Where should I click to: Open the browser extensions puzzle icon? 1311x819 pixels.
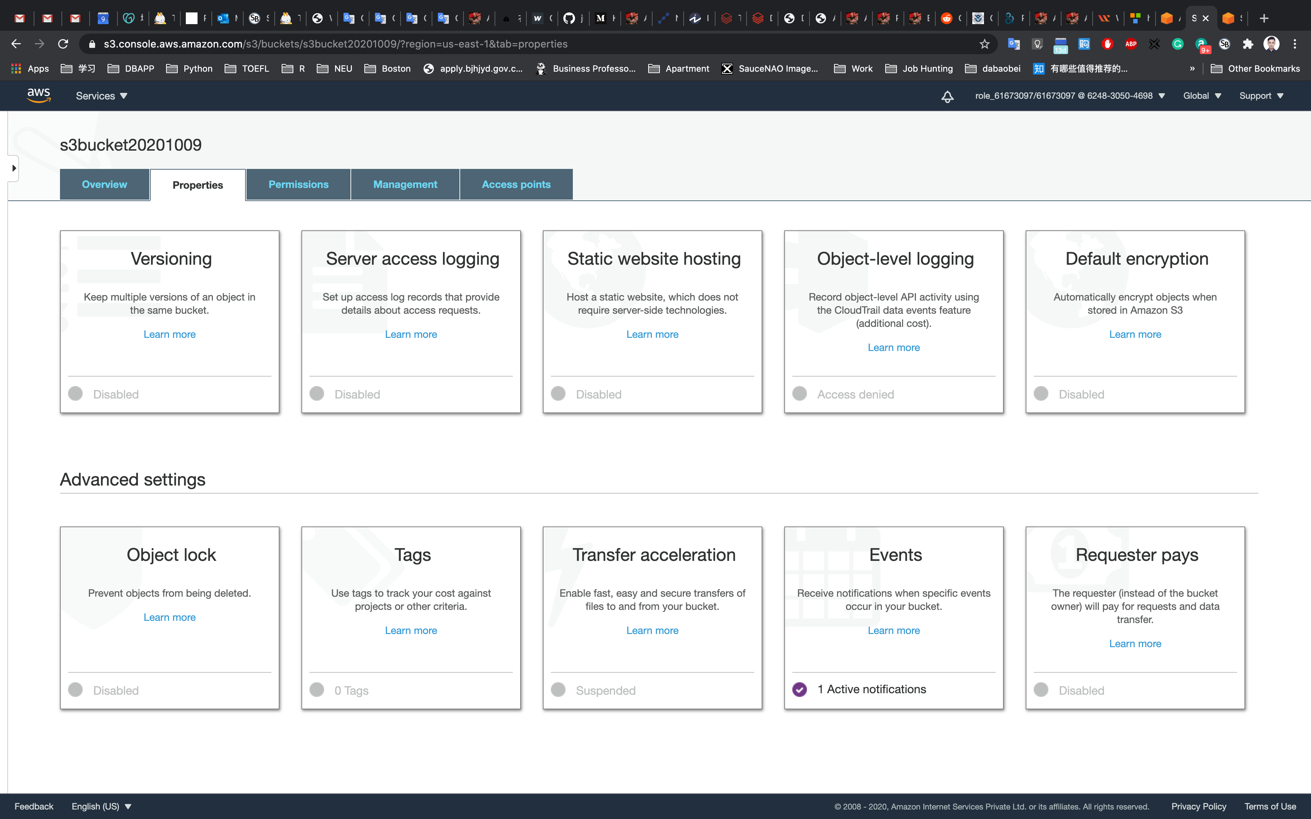[x=1248, y=44]
